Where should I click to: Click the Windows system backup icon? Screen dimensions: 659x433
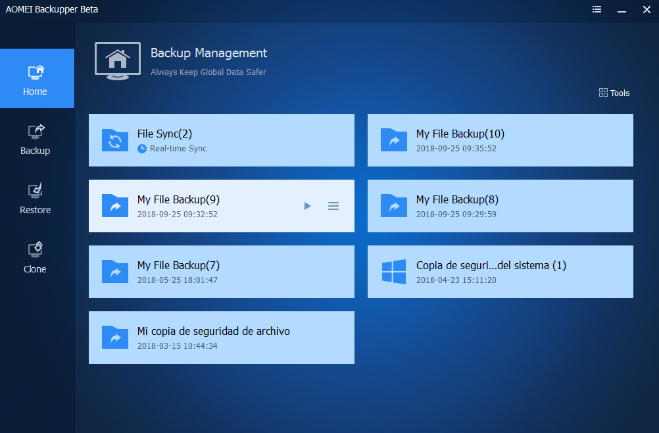click(x=393, y=271)
